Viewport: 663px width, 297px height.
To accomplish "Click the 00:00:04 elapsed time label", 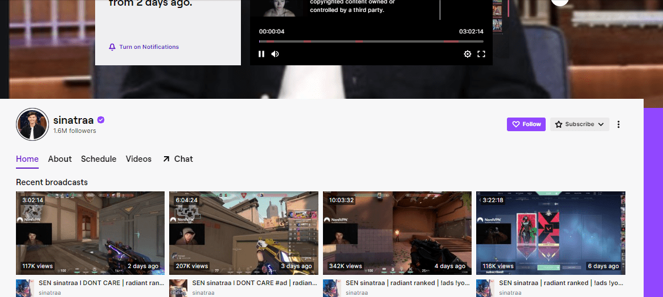I will (x=272, y=32).
